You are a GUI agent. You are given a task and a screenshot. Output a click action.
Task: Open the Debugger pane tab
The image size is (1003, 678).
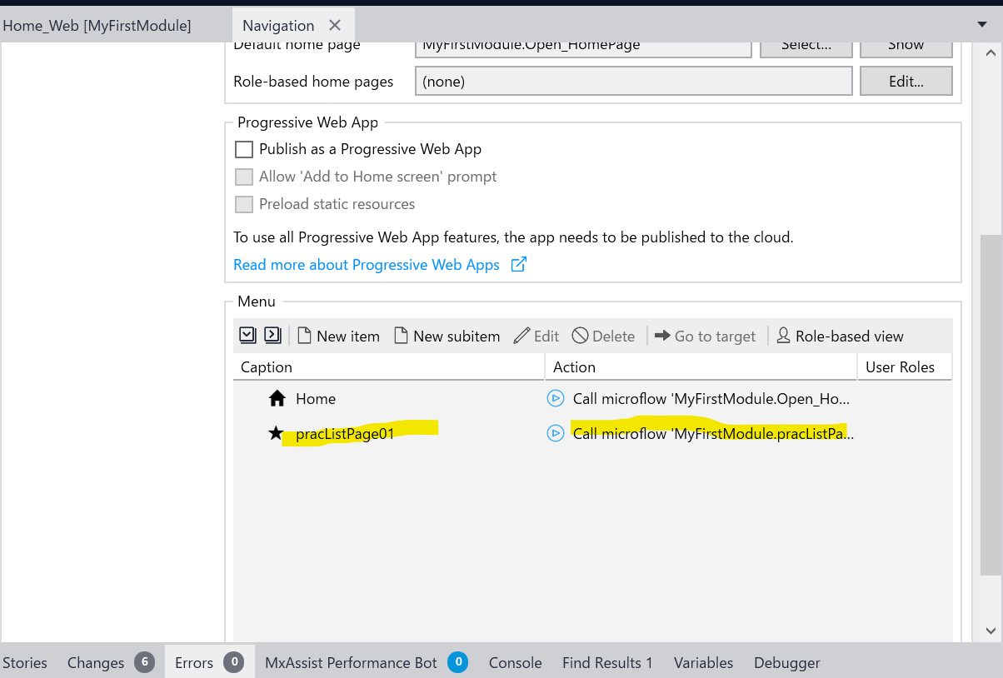pyautogui.click(x=787, y=663)
